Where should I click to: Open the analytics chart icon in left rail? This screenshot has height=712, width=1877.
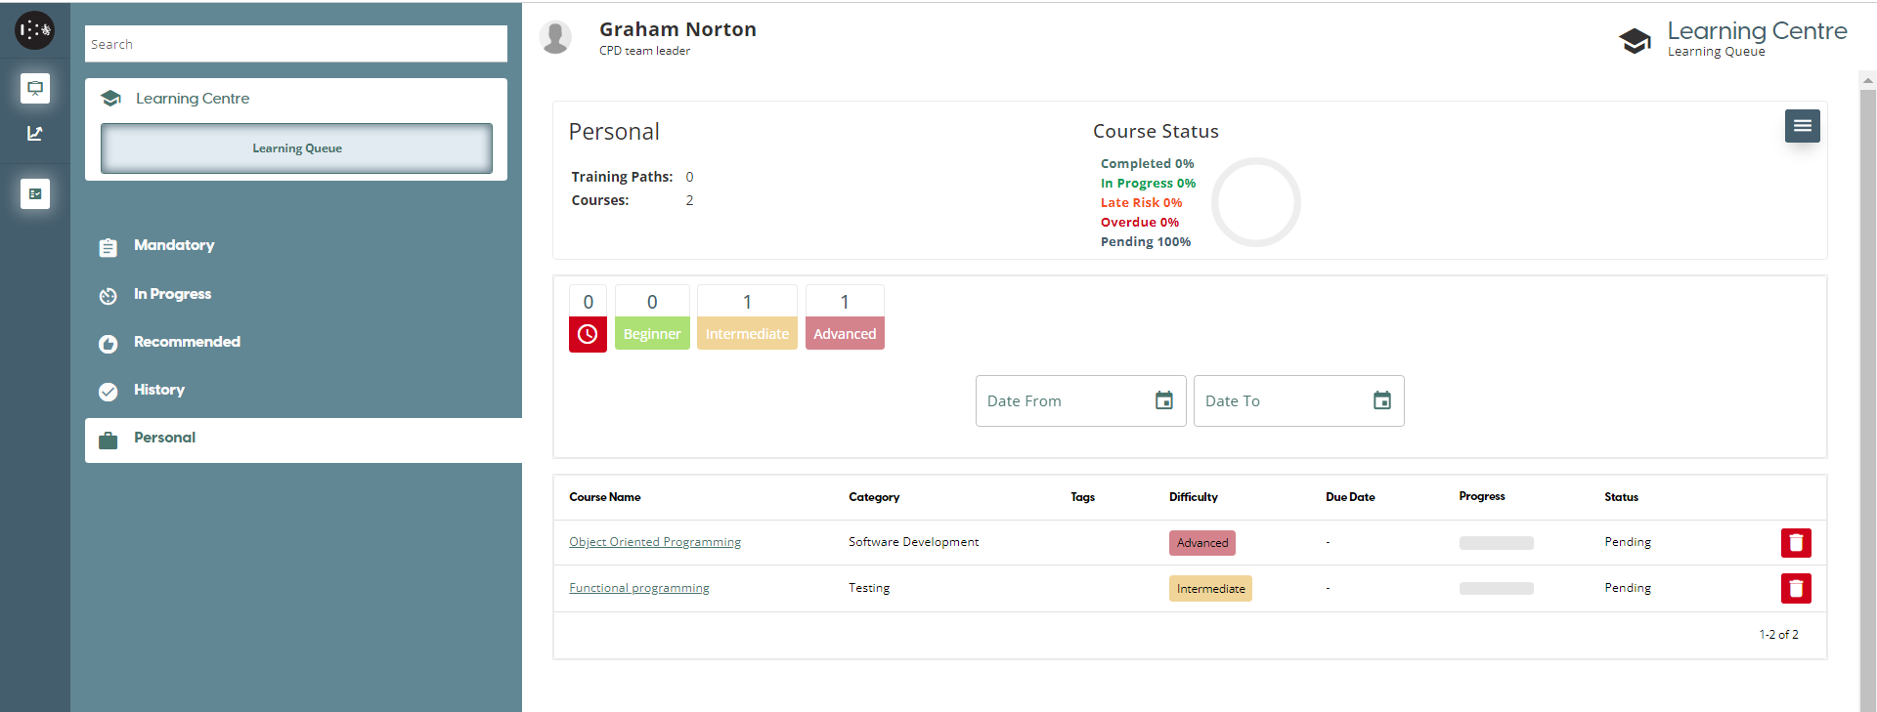pos(35,134)
